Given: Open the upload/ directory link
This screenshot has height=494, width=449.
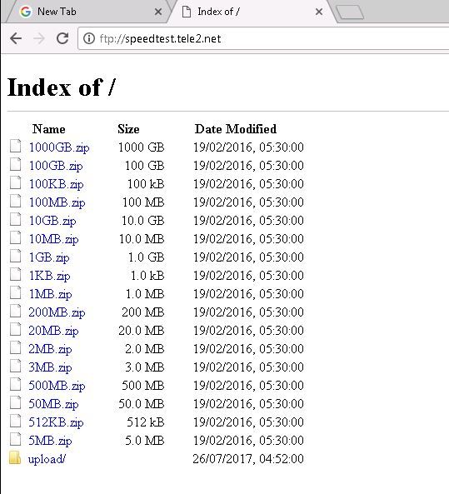Looking at the screenshot, I should point(47,459).
